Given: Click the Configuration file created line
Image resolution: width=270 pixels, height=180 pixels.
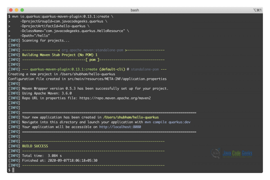Looking at the screenshot, I should click(87, 79).
